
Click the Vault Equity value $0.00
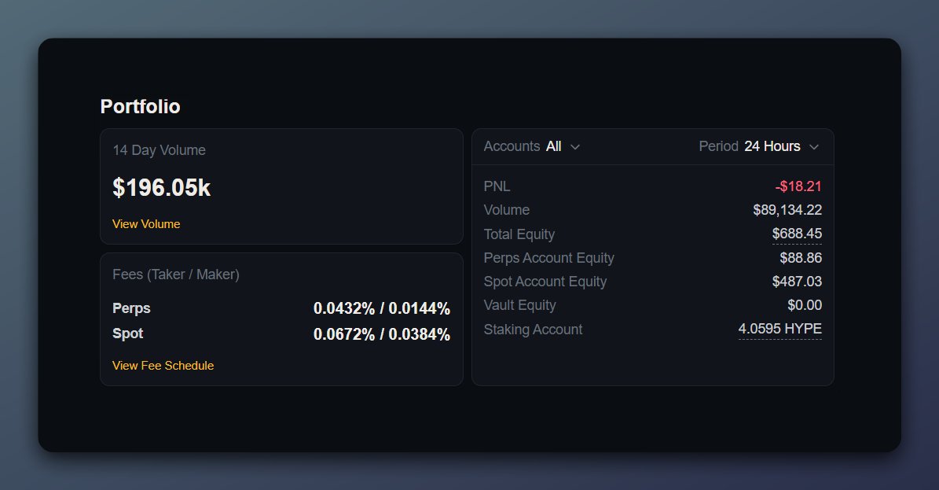[805, 305]
